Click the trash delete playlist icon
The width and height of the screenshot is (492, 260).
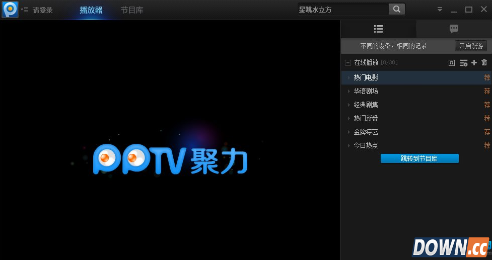pos(484,63)
